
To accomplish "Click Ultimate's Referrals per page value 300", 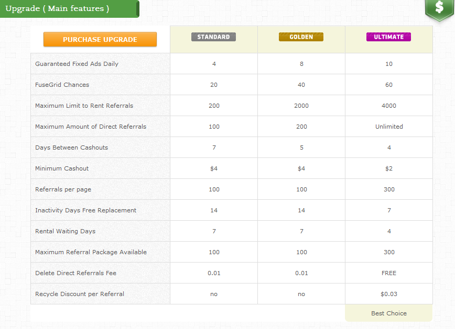I will tap(389, 189).
